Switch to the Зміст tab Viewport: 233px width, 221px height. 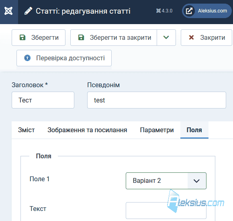[x=26, y=130]
